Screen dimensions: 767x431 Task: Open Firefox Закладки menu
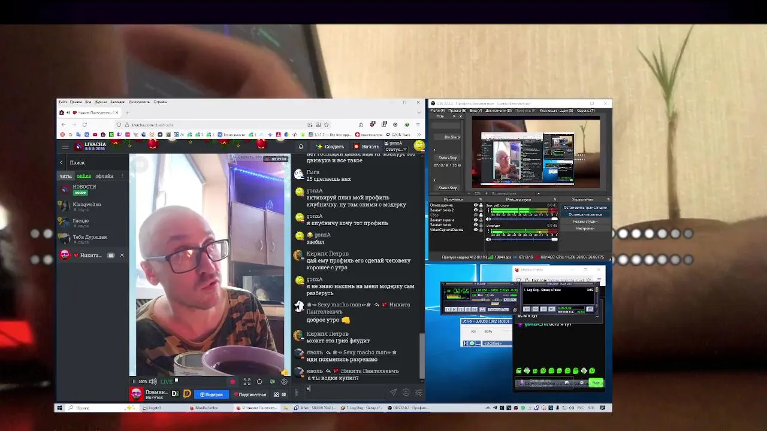click(117, 102)
